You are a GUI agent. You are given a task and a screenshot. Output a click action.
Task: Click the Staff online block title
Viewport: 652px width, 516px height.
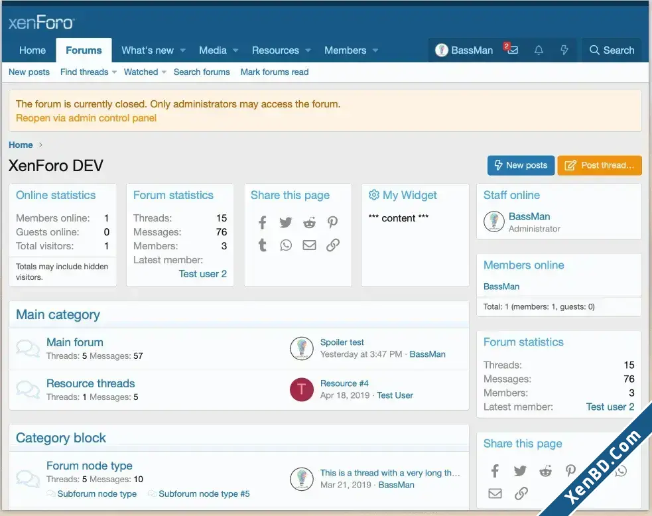(511, 195)
